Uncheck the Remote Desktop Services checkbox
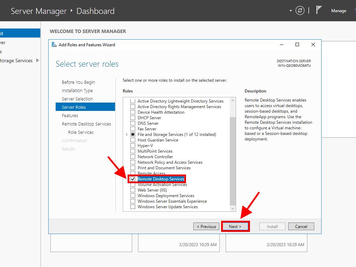Image resolution: width=356 pixels, height=267 pixels. [133, 179]
